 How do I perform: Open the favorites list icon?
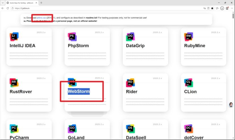pos(217,8)
